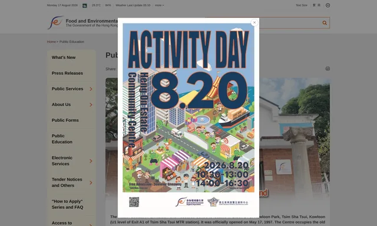Click the humidity reading 84%
377x226 pixels.
click(108, 5)
